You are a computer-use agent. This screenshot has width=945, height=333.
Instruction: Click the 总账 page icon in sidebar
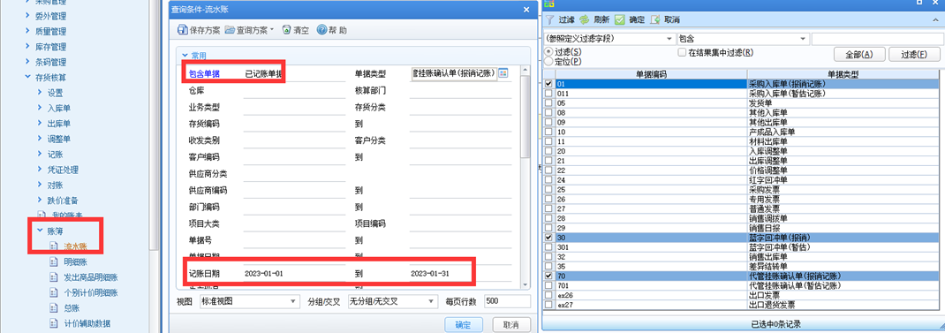(x=54, y=309)
